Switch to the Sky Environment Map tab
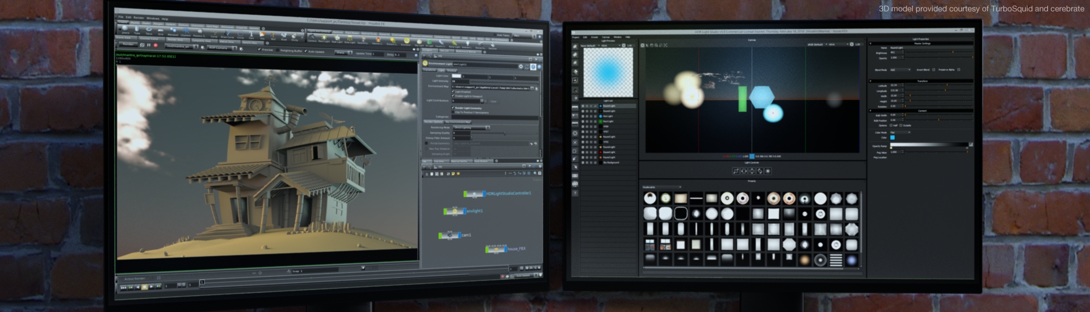 [458, 122]
